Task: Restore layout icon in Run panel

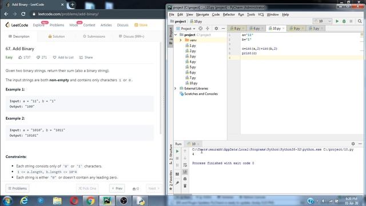Action: (177, 174)
